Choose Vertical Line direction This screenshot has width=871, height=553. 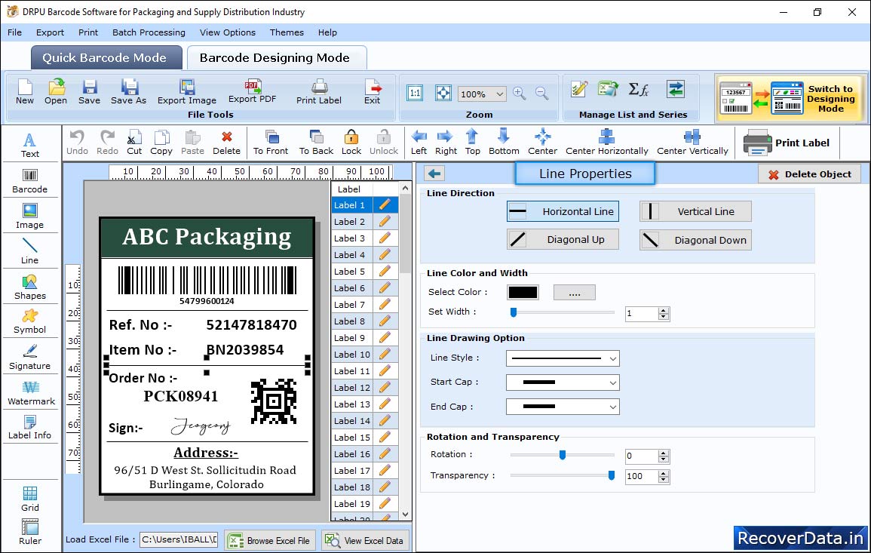[695, 211]
